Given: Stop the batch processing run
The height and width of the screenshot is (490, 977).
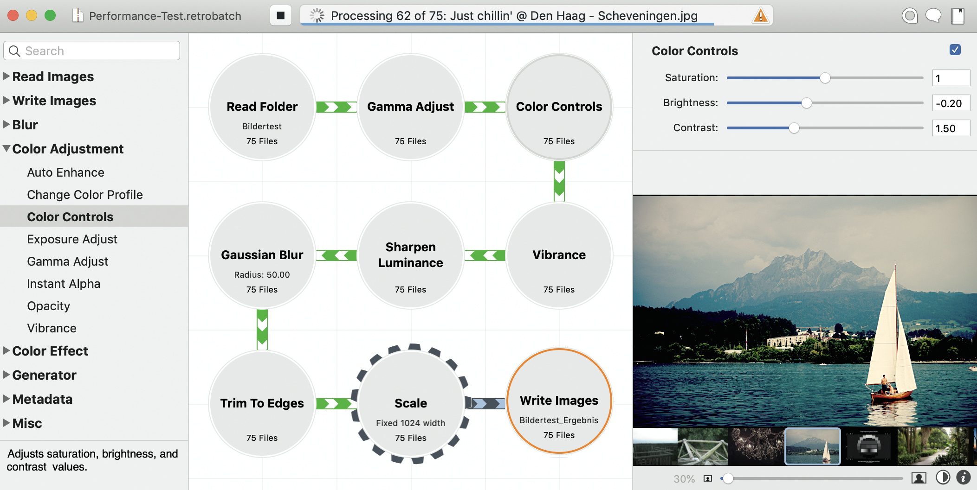Looking at the screenshot, I should [280, 16].
